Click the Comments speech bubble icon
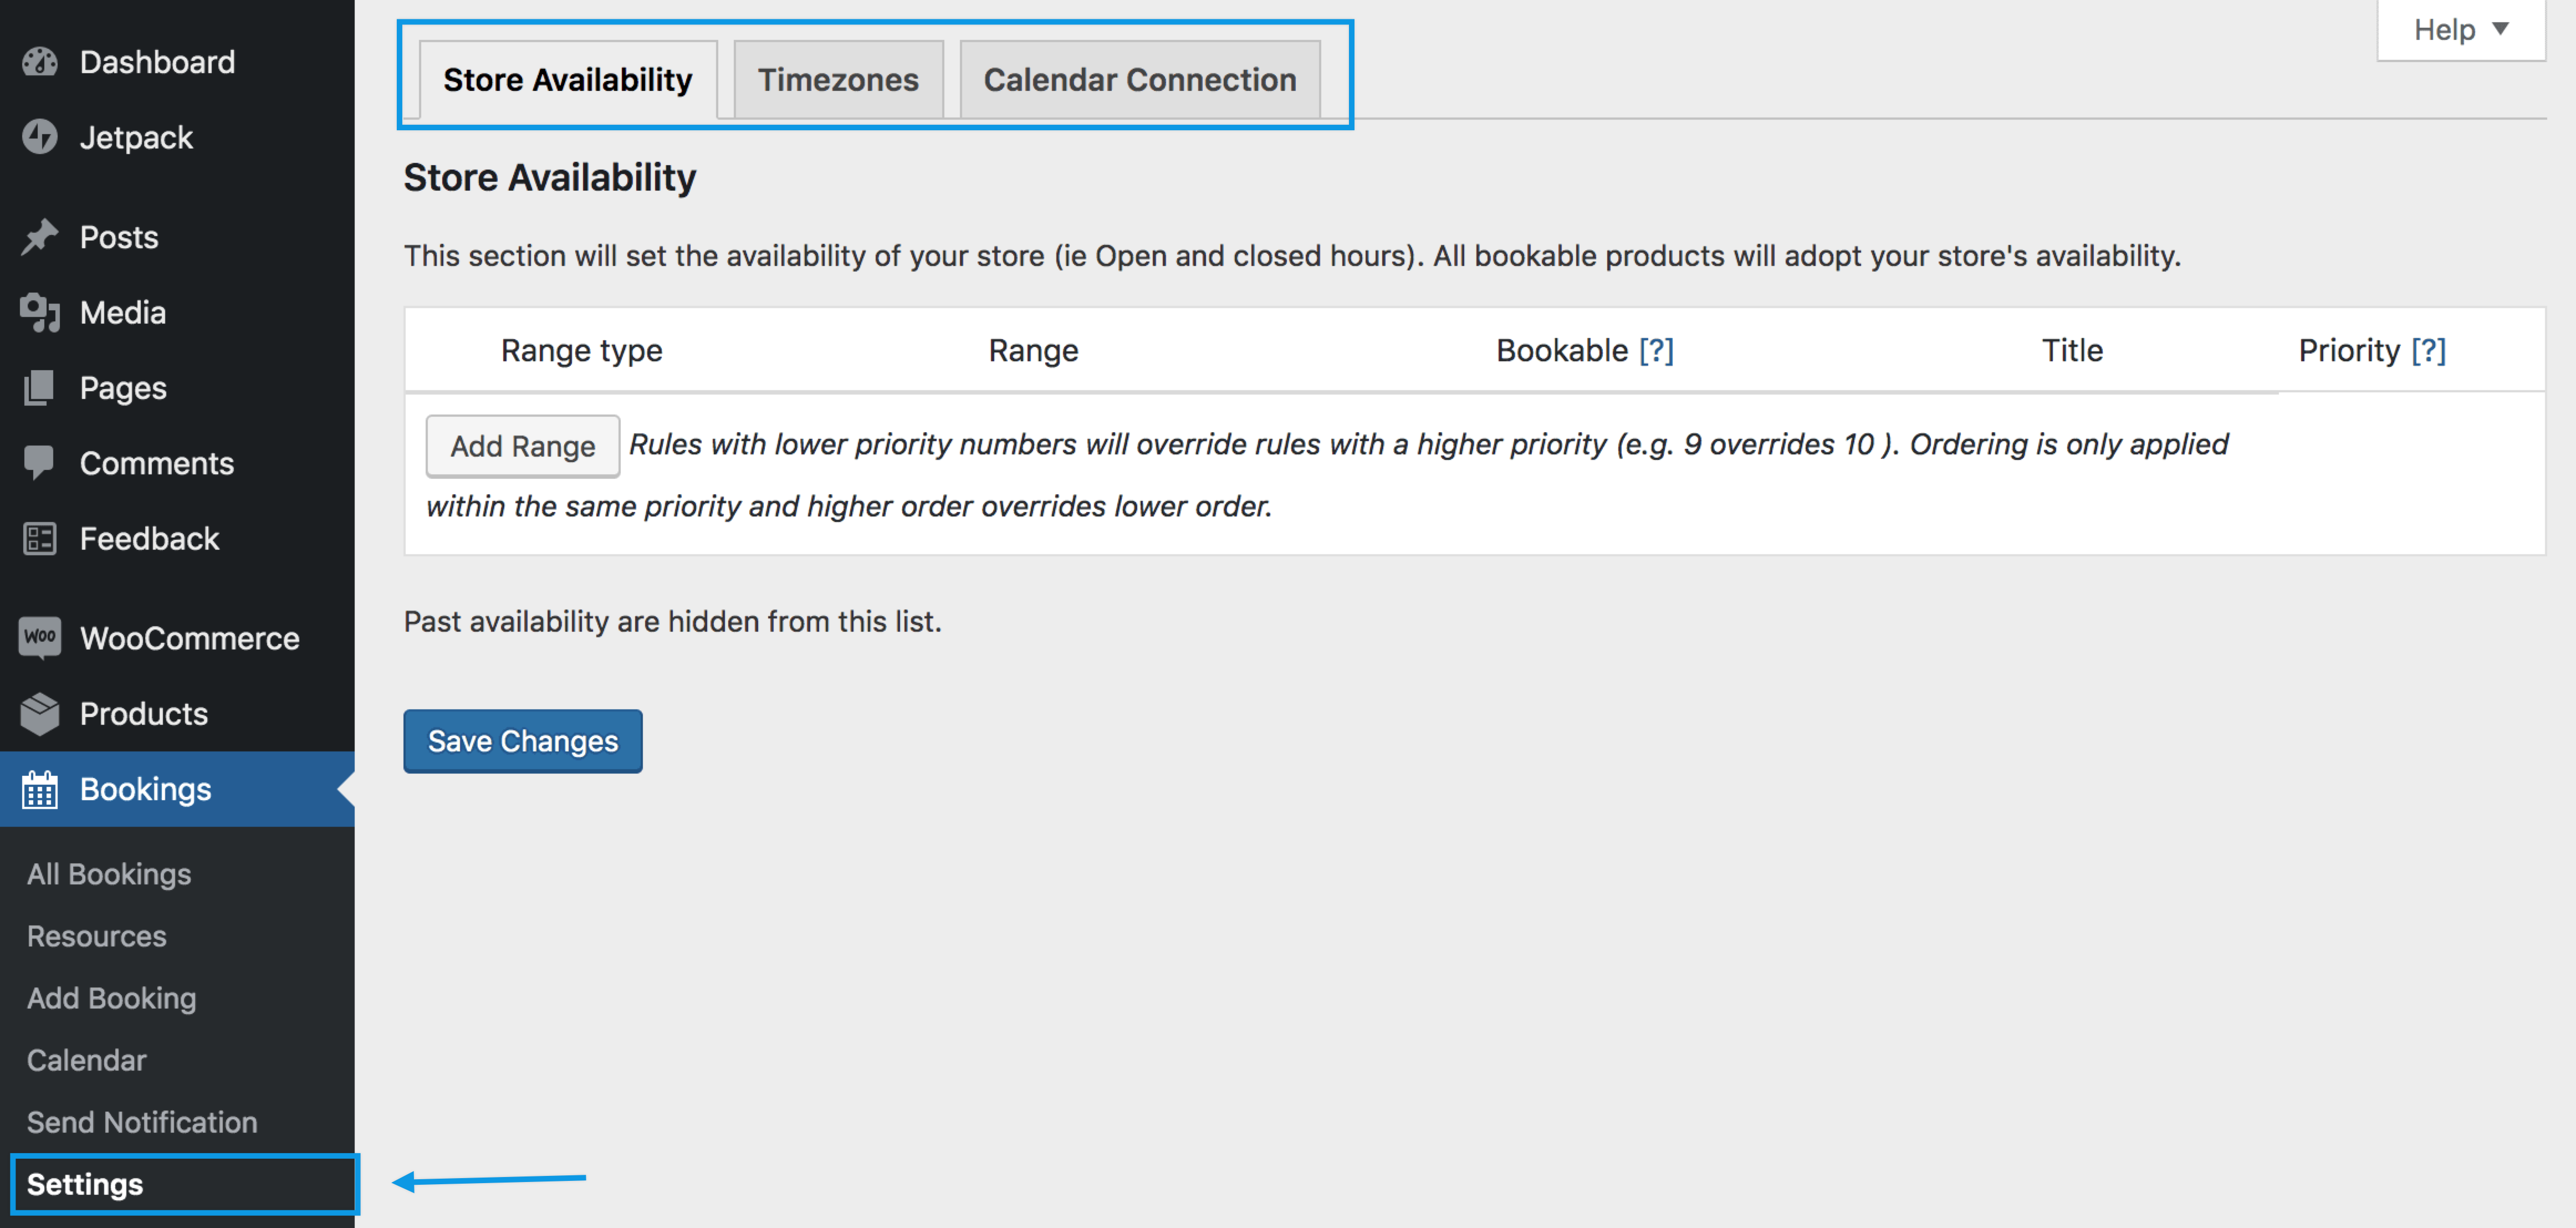This screenshot has height=1228, width=2576. [x=40, y=463]
